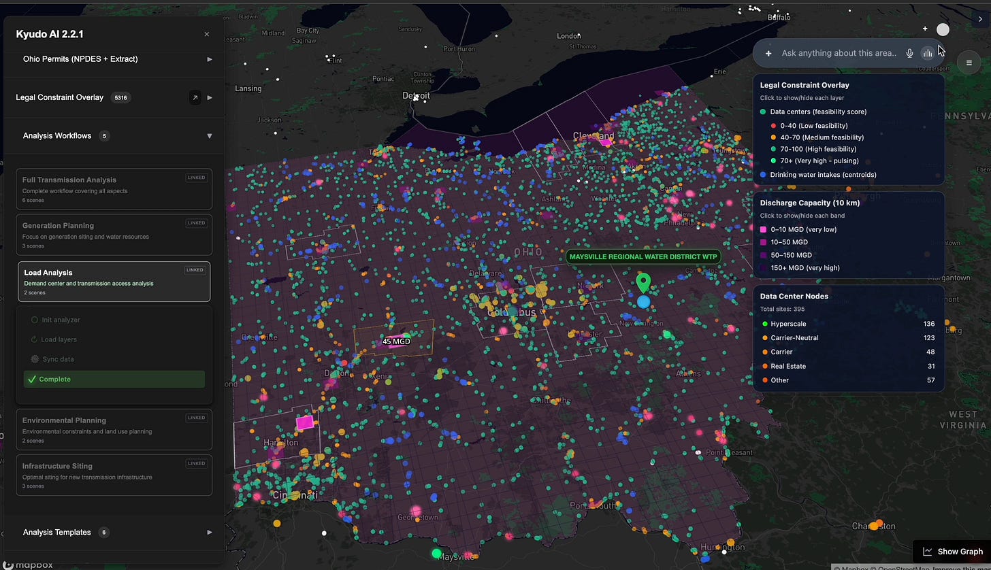991x570 pixels.
Task: Toggle the 0–10 MGD (very low) band
Action: [798, 229]
